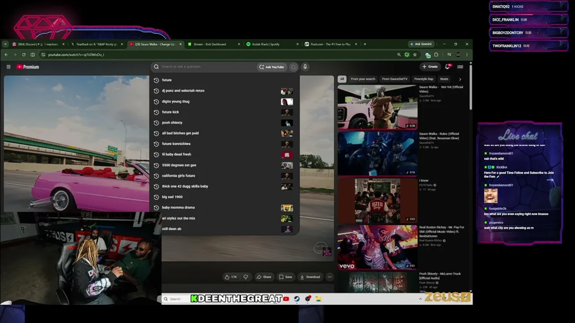The height and width of the screenshot is (323, 575).
Task: Expand the Chrome tab search dropdown
Action: coord(5,44)
